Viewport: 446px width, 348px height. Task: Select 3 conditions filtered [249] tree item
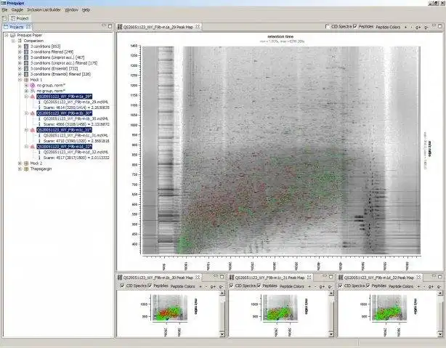click(x=52, y=52)
